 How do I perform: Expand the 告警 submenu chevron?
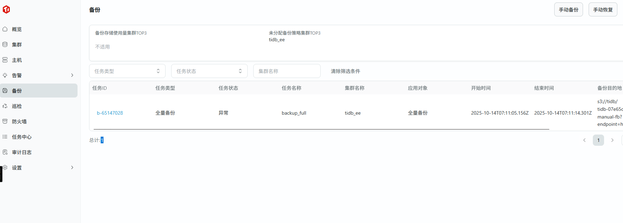pyautogui.click(x=72, y=75)
